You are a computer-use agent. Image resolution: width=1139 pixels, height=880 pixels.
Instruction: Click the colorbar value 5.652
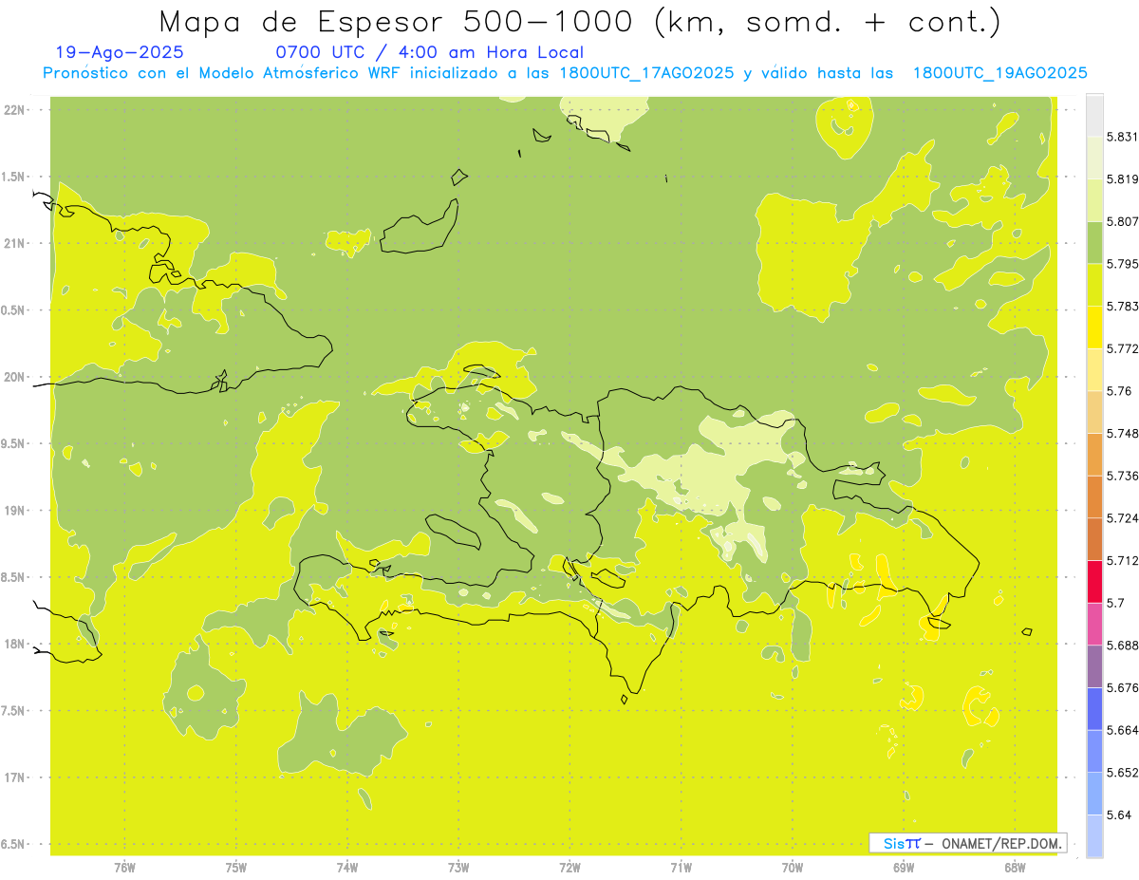pos(1122,773)
